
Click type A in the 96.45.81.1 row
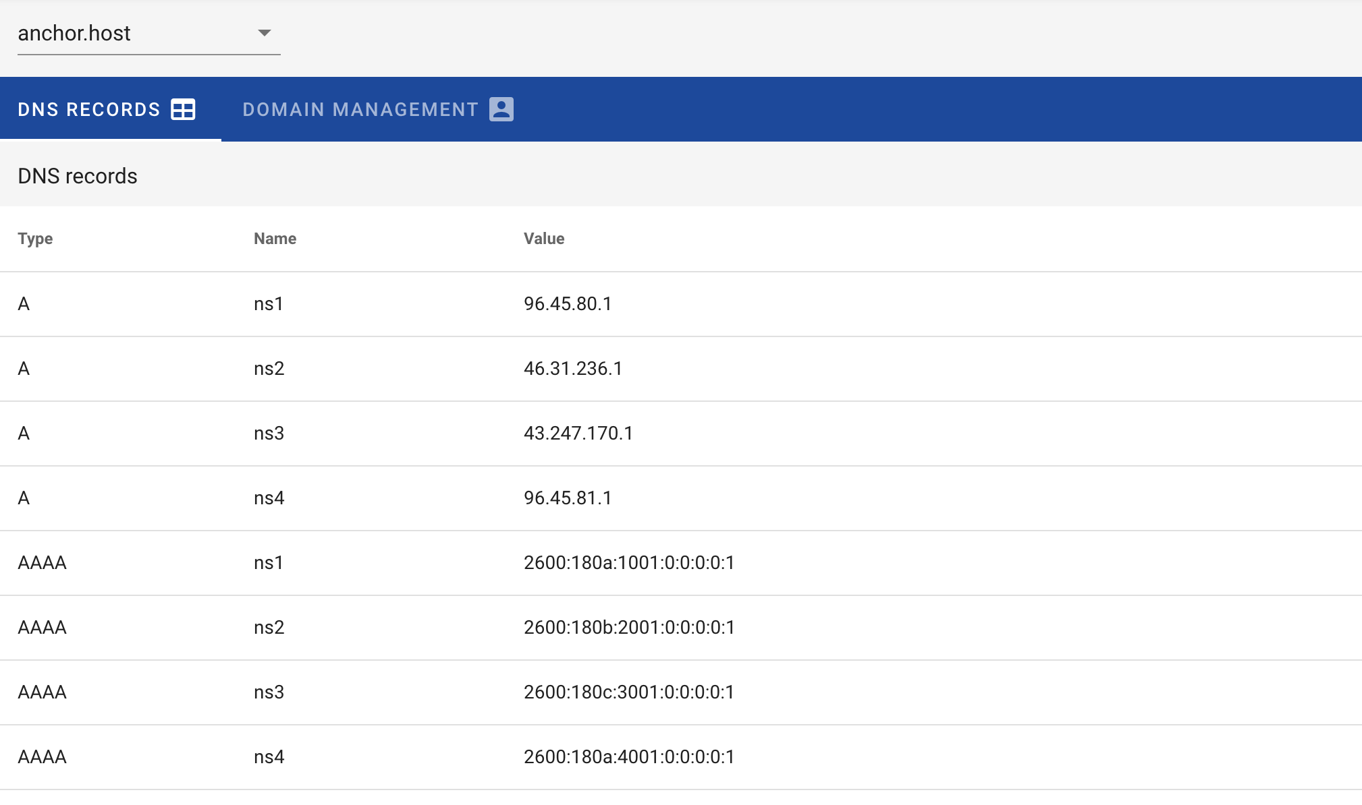coord(24,498)
